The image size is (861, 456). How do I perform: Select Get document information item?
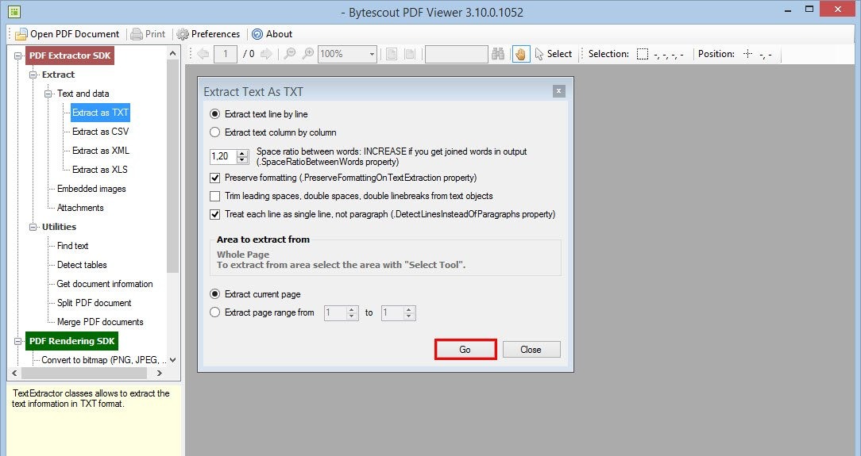104,284
